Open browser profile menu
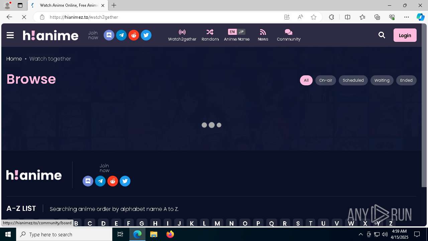Viewport: 428px width, 241px height. pyautogui.click(x=7, y=5)
